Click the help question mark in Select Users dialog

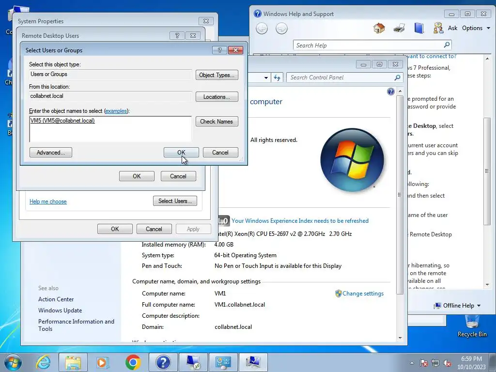click(x=219, y=50)
